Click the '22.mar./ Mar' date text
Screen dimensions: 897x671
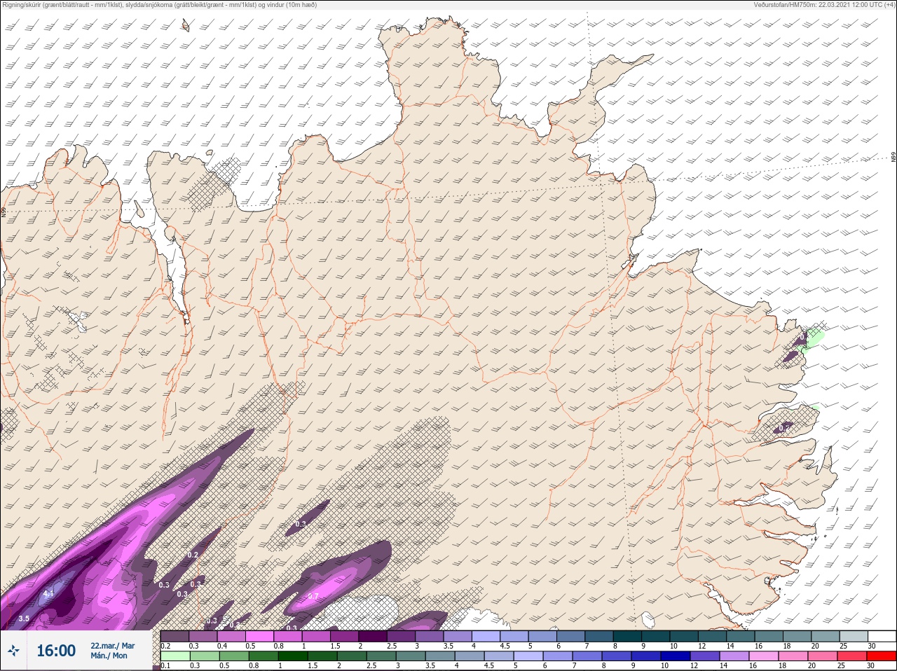coord(113,646)
